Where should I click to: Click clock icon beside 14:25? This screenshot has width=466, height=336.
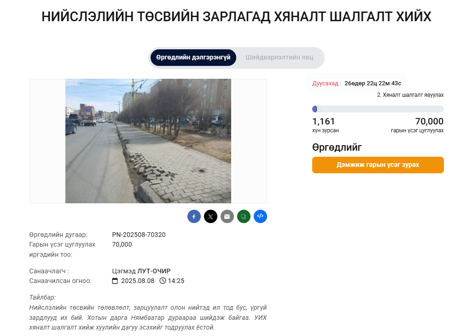pyautogui.click(x=163, y=281)
